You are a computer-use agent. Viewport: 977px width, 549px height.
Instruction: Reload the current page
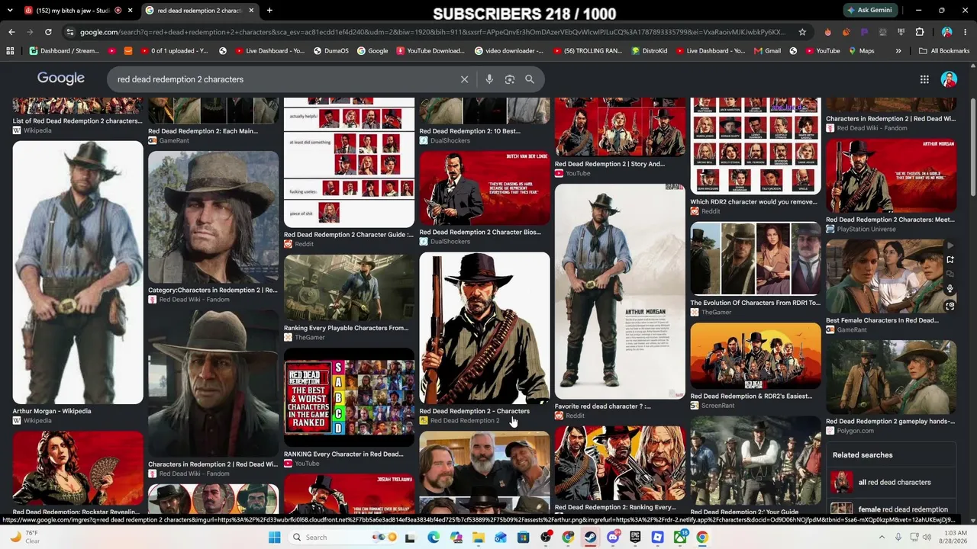[x=48, y=32]
